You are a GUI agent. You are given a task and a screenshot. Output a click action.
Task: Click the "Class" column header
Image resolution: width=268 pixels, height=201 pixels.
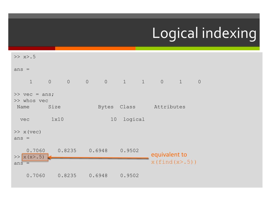[x=127, y=107]
